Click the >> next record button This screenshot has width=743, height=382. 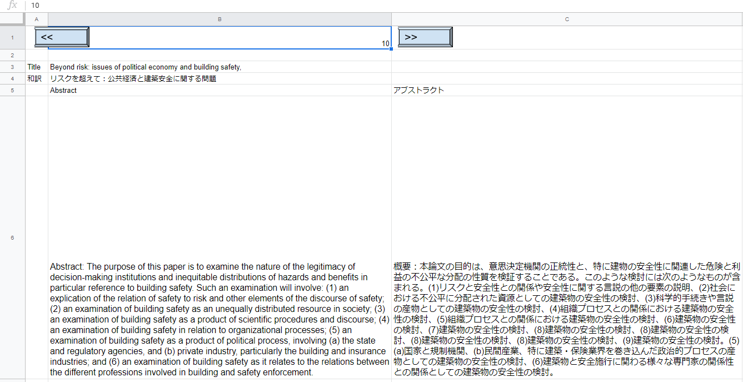point(425,36)
